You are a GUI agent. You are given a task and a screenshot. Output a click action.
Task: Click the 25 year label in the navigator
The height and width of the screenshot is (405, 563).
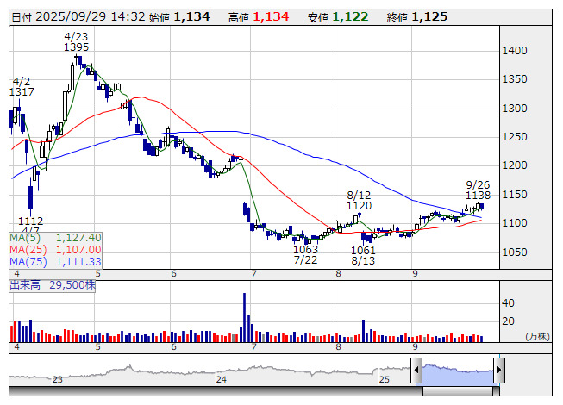(385, 379)
